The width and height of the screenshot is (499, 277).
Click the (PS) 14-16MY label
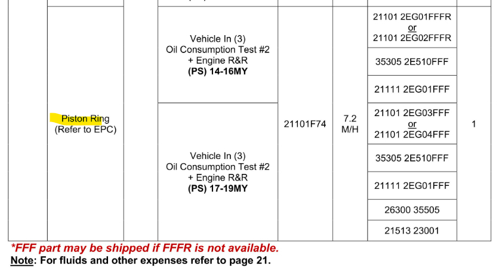pyautogui.click(x=217, y=71)
